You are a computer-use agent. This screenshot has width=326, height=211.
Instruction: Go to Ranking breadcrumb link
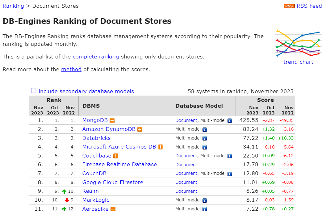point(13,6)
